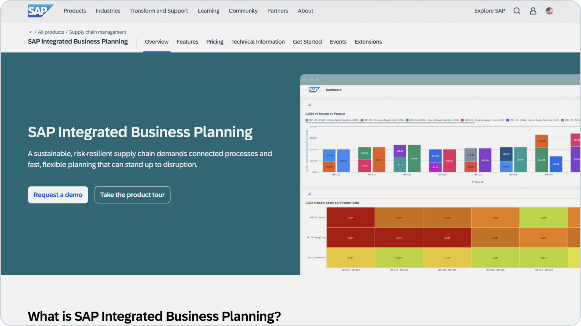Open the Partners menu
Image resolution: width=581 pixels, height=326 pixels.
click(278, 11)
